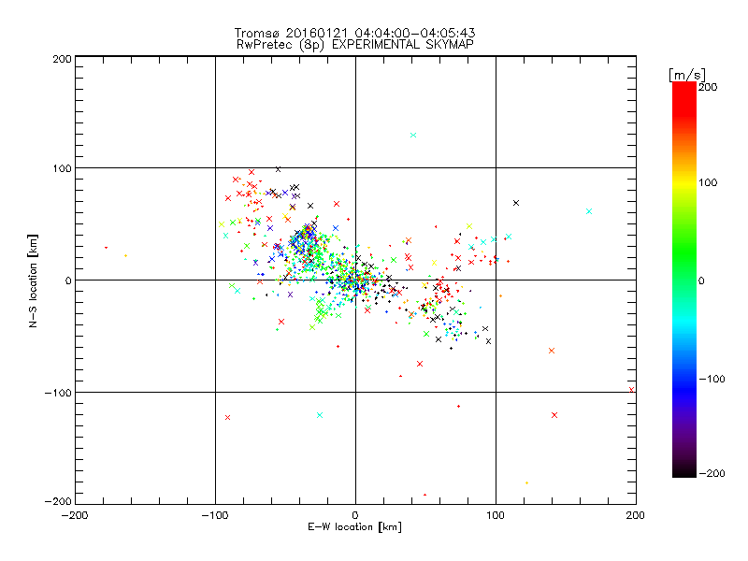Click the x-axis tick label '200'
The height and width of the screenshot is (561, 748).
pos(636,515)
